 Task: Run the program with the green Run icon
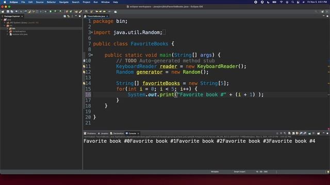click(x=51, y=11)
